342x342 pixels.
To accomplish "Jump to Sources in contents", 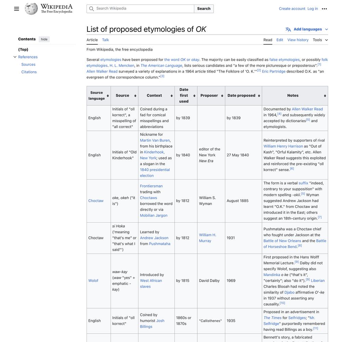I will 28,65.
